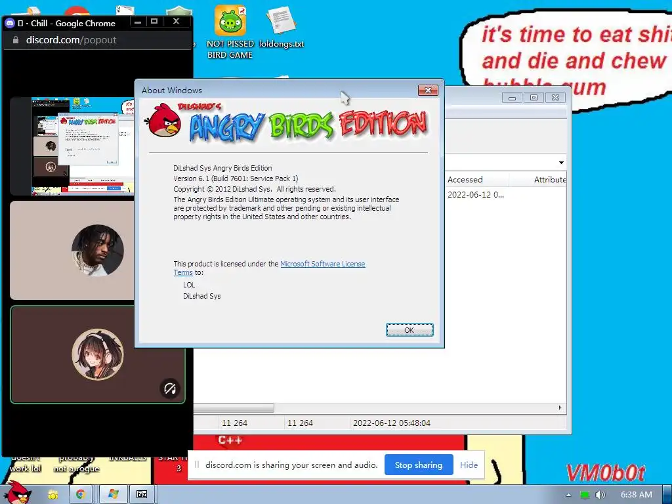The image size is (672, 504).
Task: Click the 2022-06-12 05:48:04 status entry
Action: (x=391, y=423)
